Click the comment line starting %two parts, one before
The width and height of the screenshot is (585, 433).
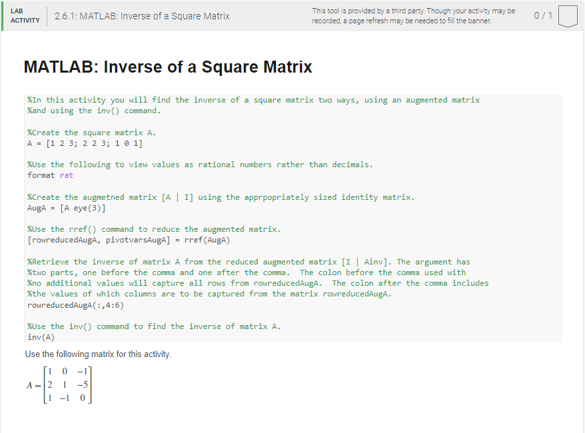click(x=247, y=272)
